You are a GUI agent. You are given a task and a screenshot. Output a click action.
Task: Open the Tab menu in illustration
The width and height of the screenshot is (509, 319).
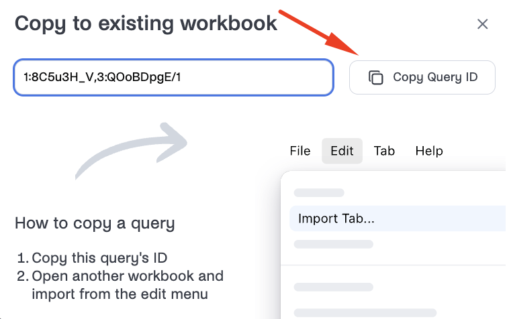tap(384, 151)
